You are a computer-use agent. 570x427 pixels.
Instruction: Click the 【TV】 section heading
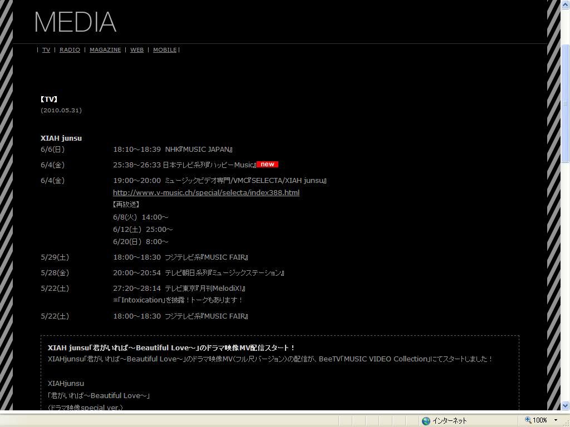[x=49, y=99]
